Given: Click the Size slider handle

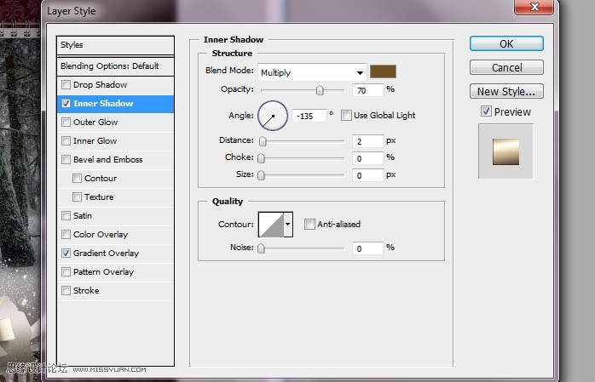Looking at the screenshot, I should (261, 175).
